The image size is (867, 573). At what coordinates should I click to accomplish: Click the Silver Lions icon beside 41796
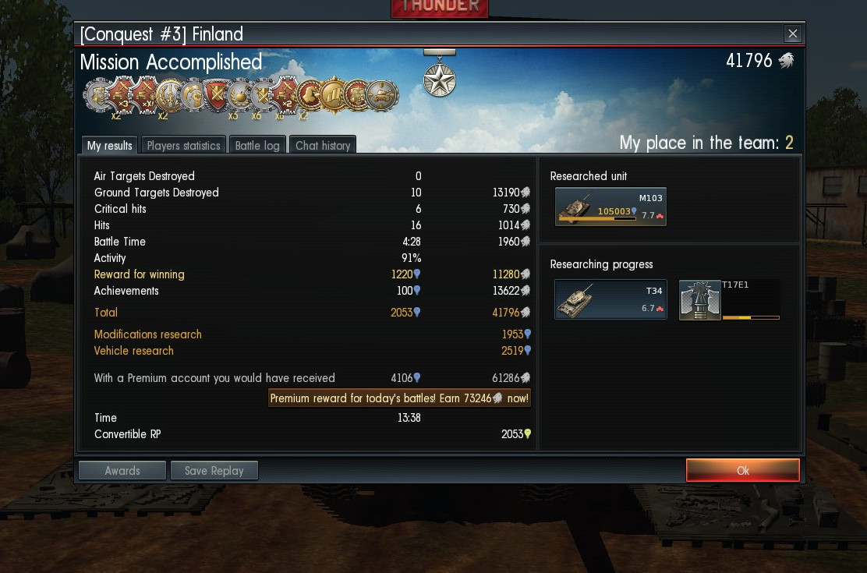click(786, 60)
